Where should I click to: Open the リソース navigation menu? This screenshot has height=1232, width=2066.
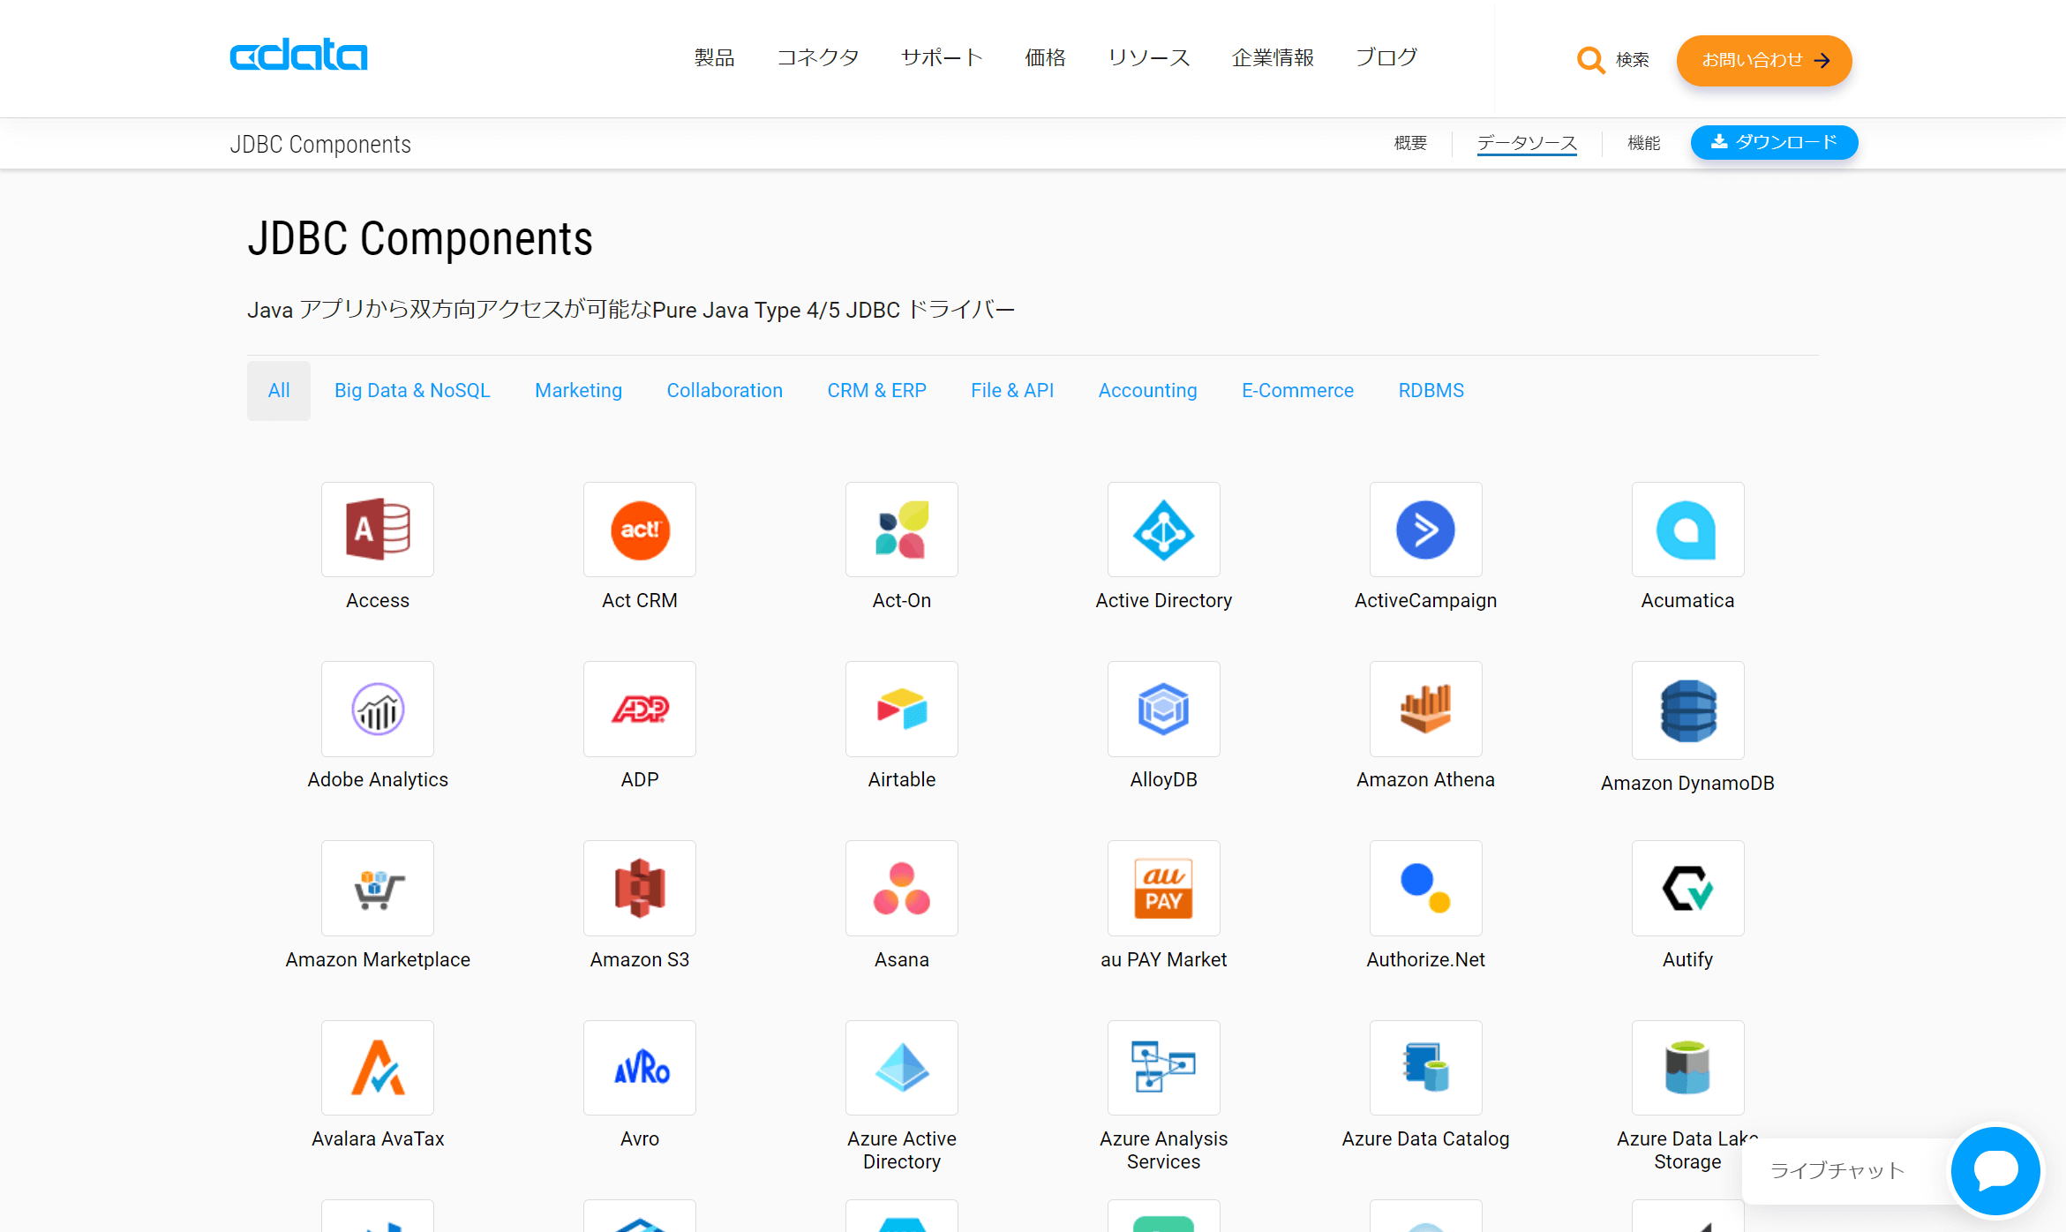pyautogui.click(x=1149, y=58)
